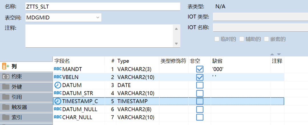Click the folder icon beside 触发器

pyautogui.click(x=6, y=107)
